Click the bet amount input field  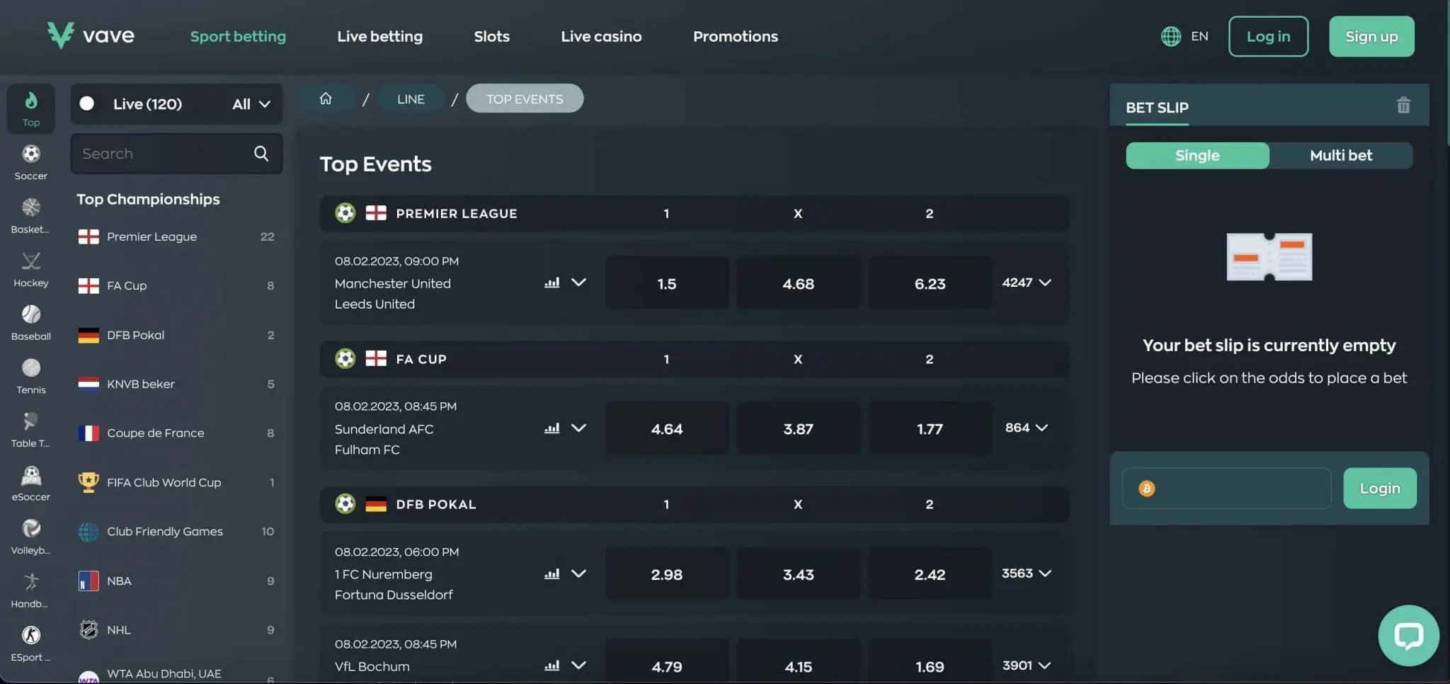[x=1226, y=488]
